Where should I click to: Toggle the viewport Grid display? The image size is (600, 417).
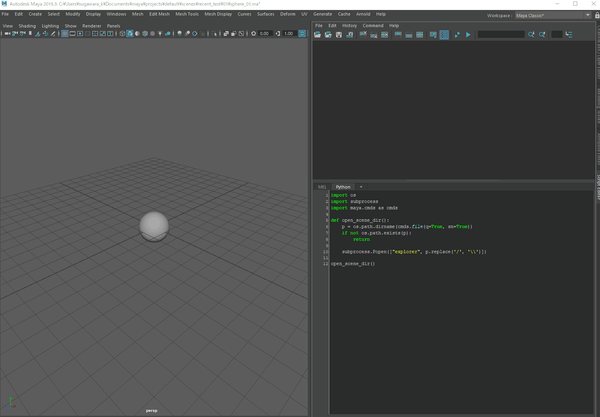65,33
